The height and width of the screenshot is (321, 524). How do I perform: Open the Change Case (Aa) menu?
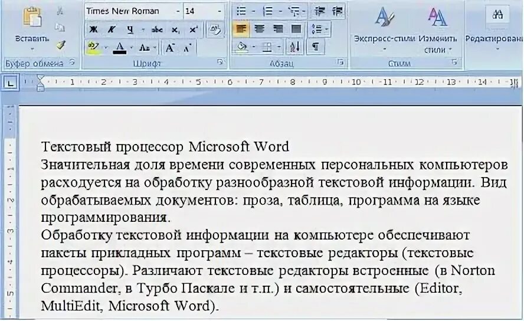144,48
